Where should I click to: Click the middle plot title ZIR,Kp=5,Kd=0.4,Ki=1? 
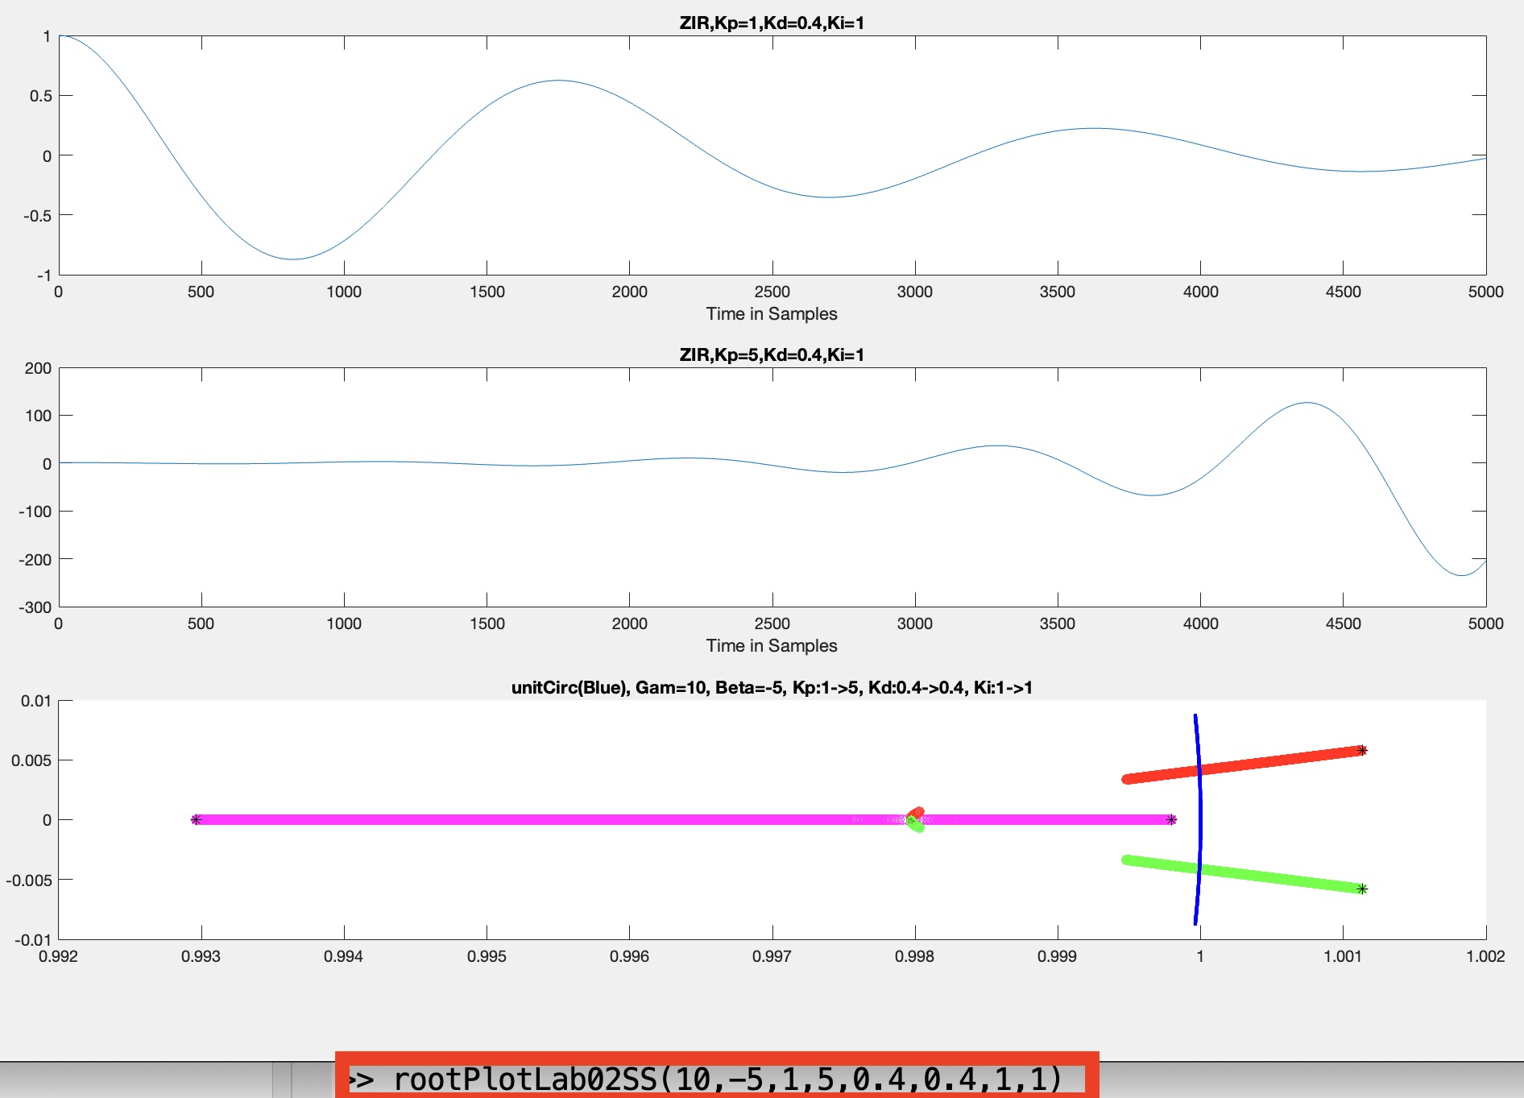tap(771, 354)
